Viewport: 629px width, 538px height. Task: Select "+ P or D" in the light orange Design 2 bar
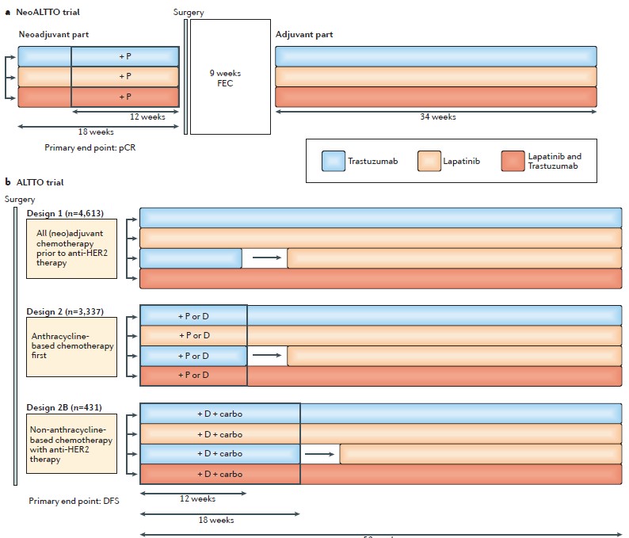(195, 335)
